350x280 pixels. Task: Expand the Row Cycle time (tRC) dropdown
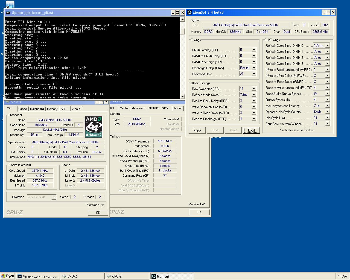click(x=254, y=89)
